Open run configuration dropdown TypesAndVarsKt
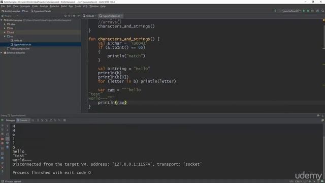Viewport: 325px width, 183px height. click(290, 11)
